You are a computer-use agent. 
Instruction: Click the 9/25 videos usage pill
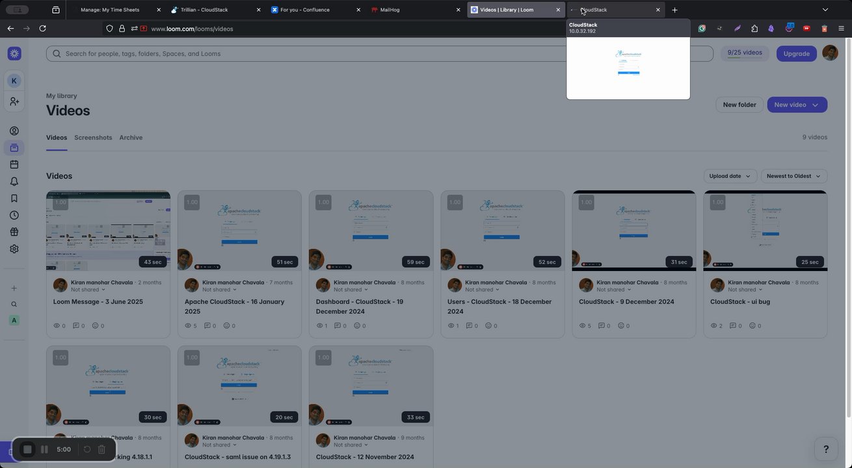point(745,53)
